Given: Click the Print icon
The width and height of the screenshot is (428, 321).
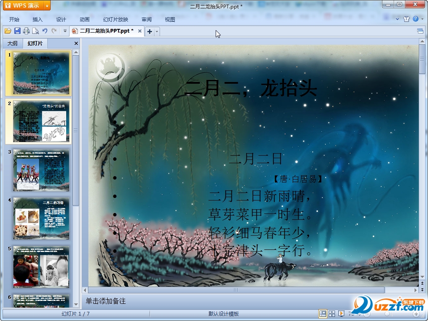Looking at the screenshot, I should (26, 31).
